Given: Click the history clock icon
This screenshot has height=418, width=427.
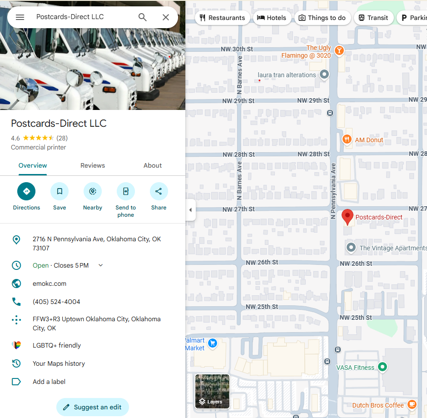Looking at the screenshot, I should [x=16, y=363].
